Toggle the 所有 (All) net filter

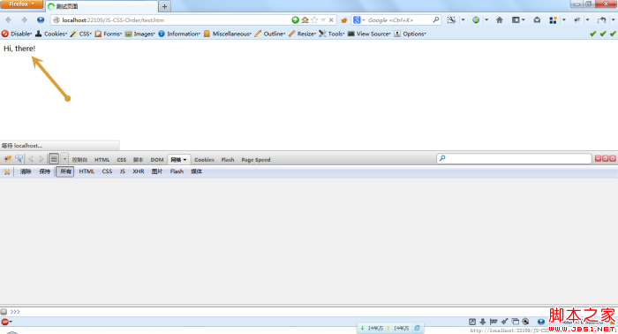pyautogui.click(x=65, y=171)
